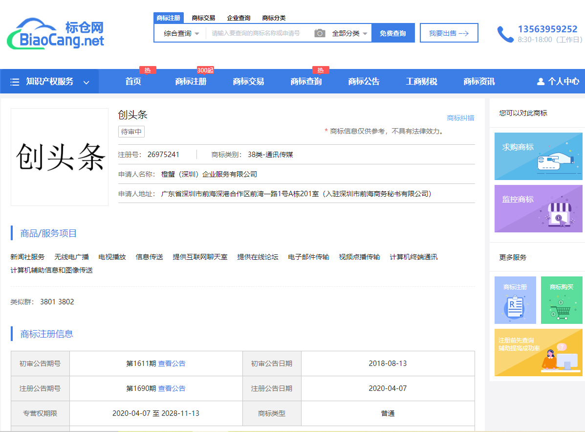This screenshot has height=432, width=585.
Task: Click the 注册前先查询 yellow banner
Action: [x=538, y=352]
